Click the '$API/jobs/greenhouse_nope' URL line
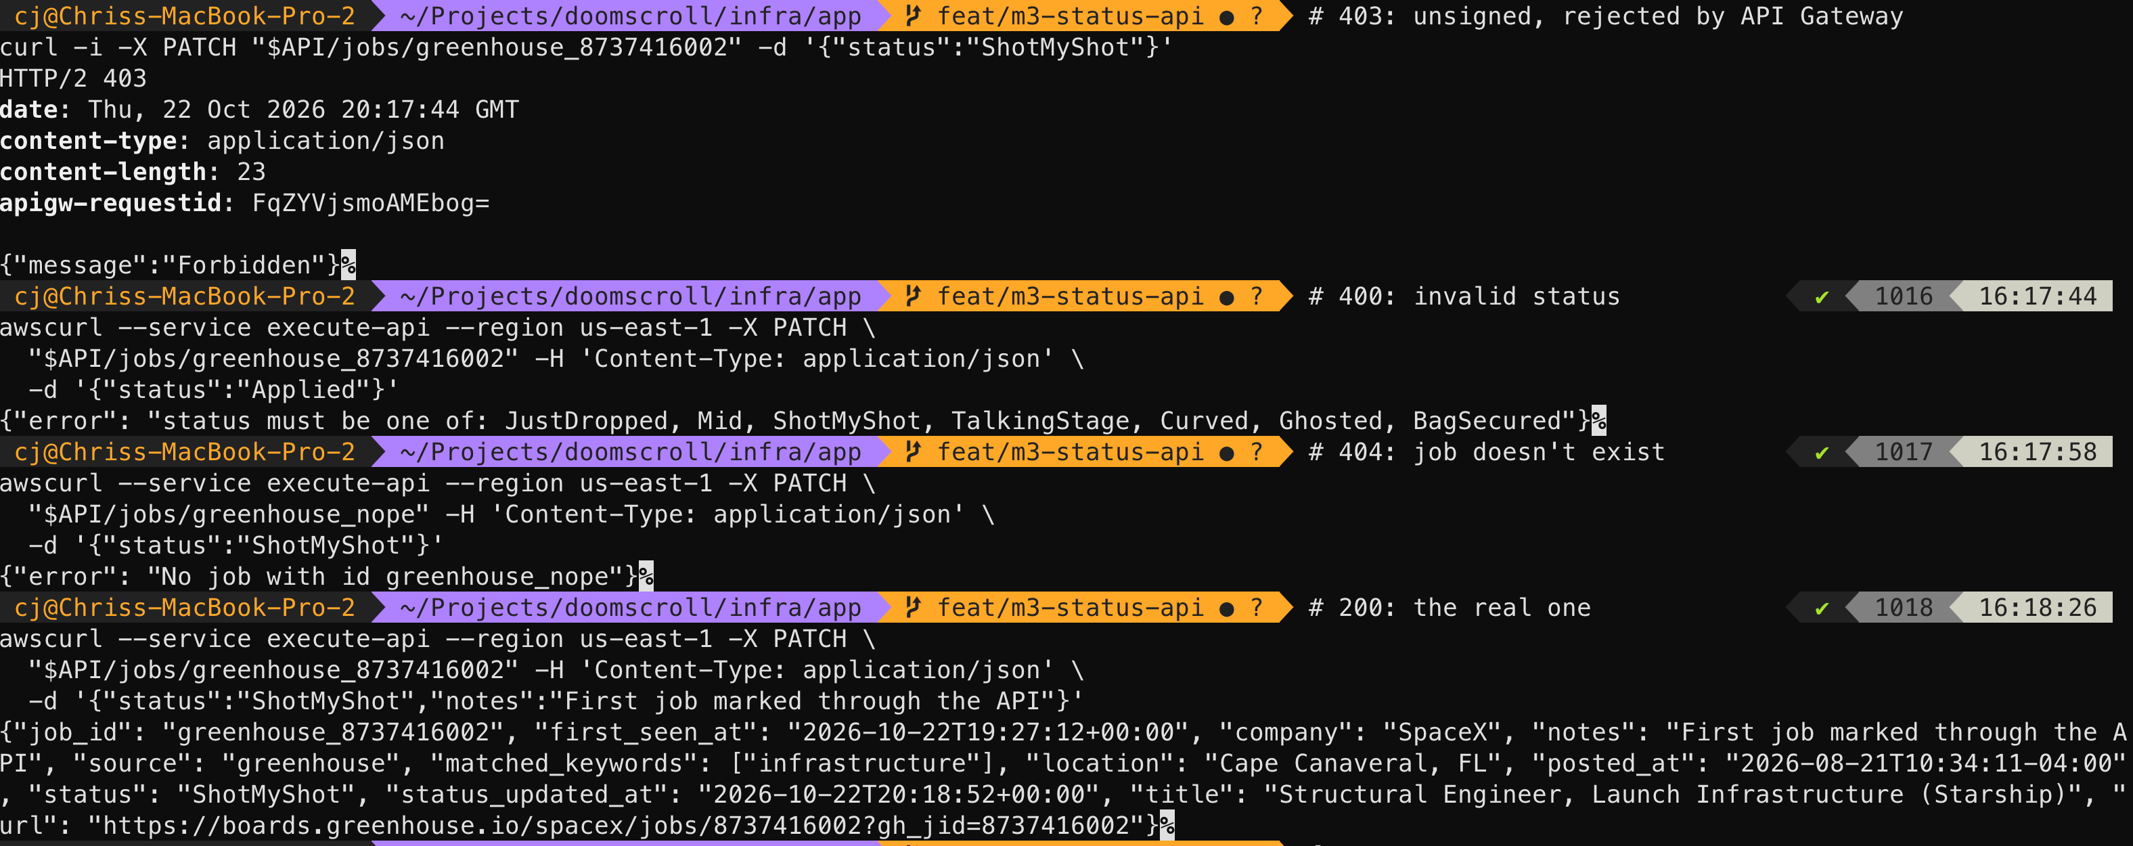Viewport: 2133px width, 846px height. click(x=511, y=514)
